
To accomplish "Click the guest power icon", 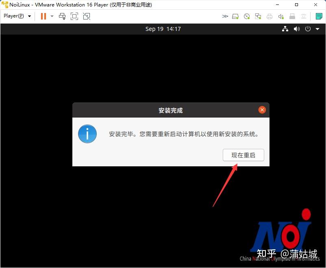I will pyautogui.click(x=308, y=29).
